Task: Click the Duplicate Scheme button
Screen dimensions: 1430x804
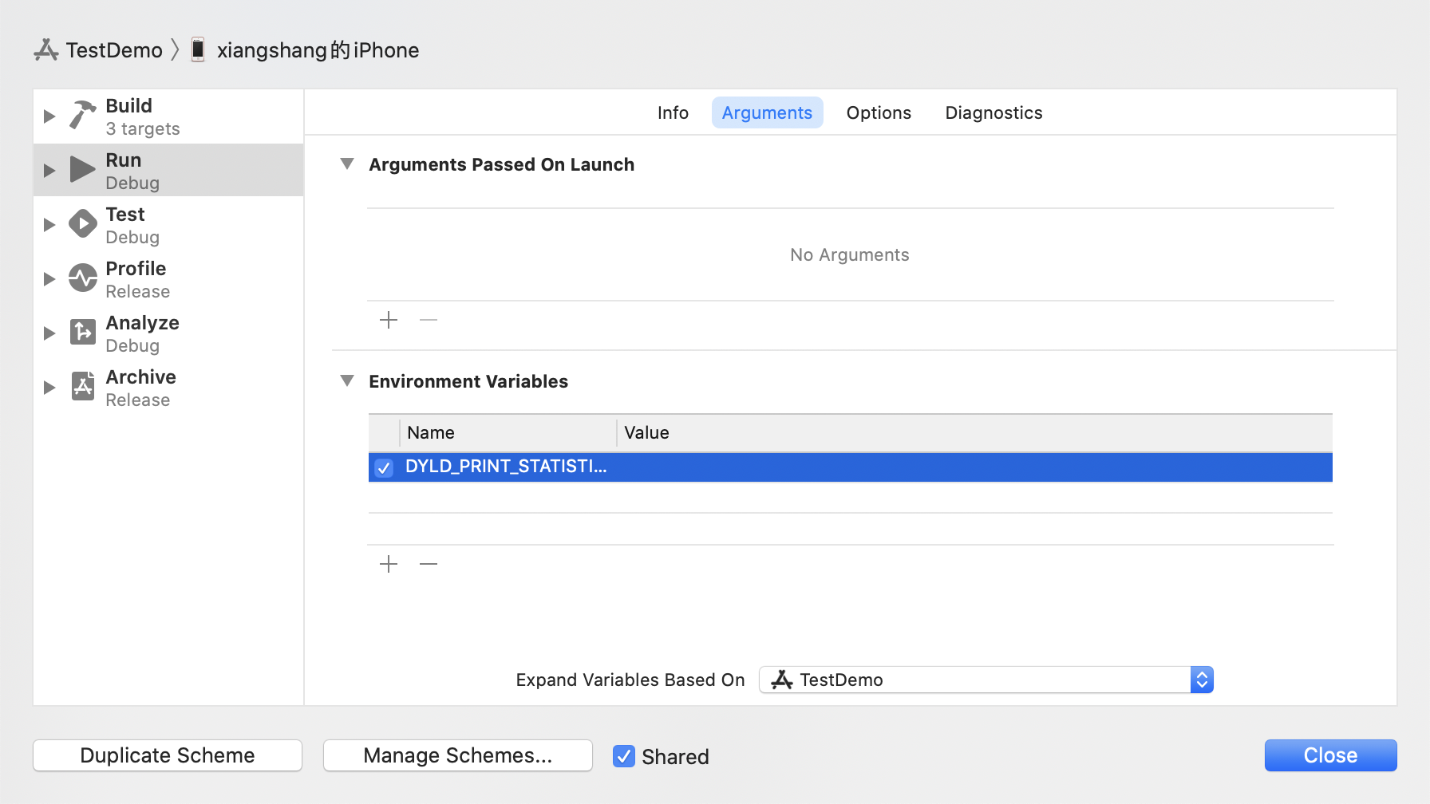Action: (168, 755)
